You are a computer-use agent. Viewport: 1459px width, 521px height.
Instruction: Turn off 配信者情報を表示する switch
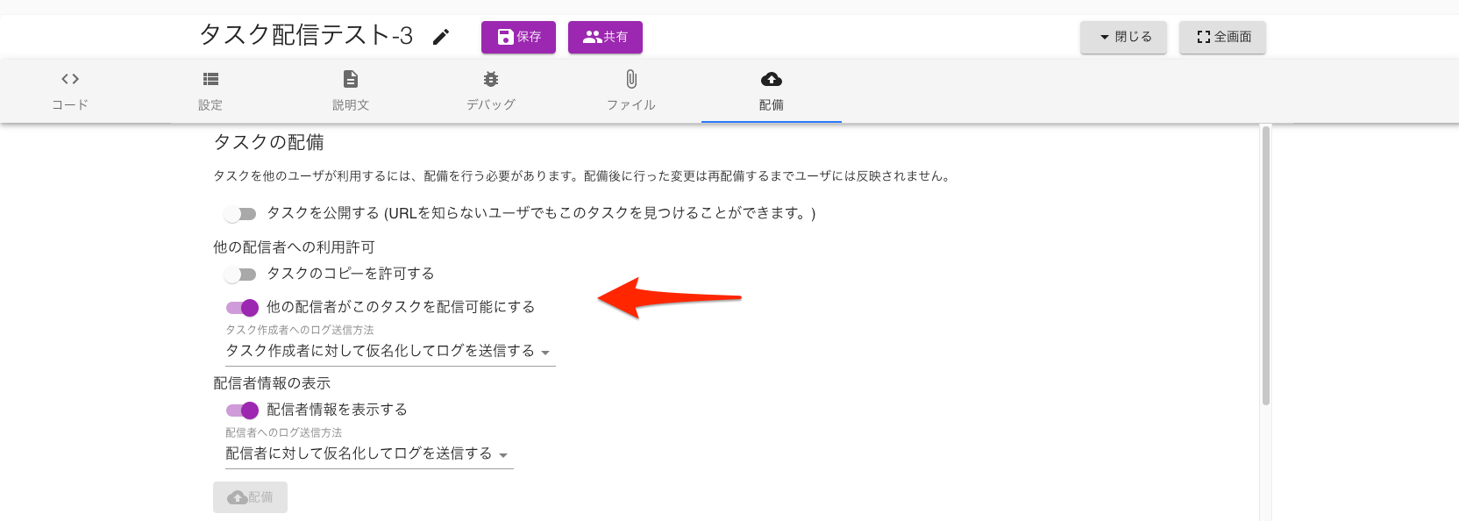[x=242, y=410]
